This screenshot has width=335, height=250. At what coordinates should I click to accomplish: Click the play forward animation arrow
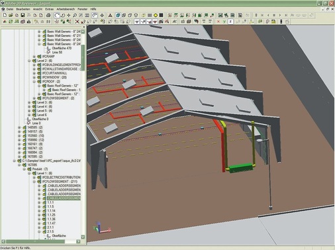tap(280, 15)
